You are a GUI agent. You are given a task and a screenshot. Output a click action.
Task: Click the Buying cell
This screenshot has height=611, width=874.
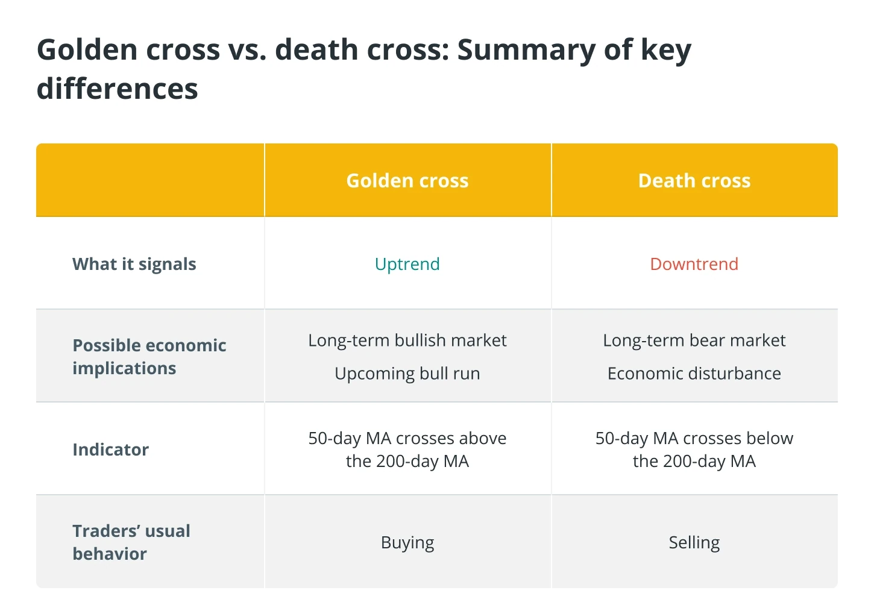point(407,542)
